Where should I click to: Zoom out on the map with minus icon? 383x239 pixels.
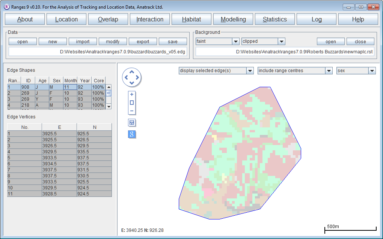tap(131, 111)
